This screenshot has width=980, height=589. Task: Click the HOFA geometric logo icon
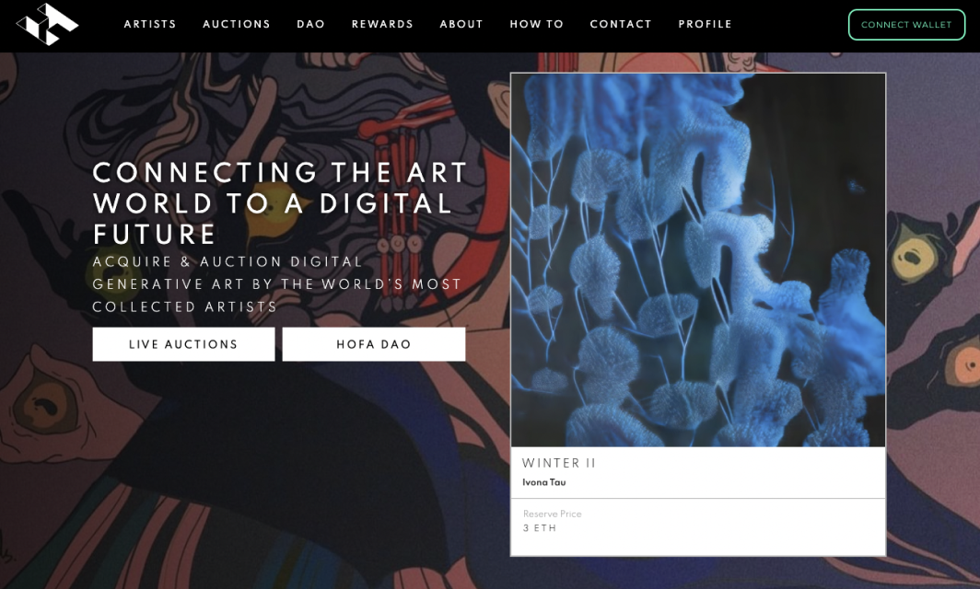(48, 24)
